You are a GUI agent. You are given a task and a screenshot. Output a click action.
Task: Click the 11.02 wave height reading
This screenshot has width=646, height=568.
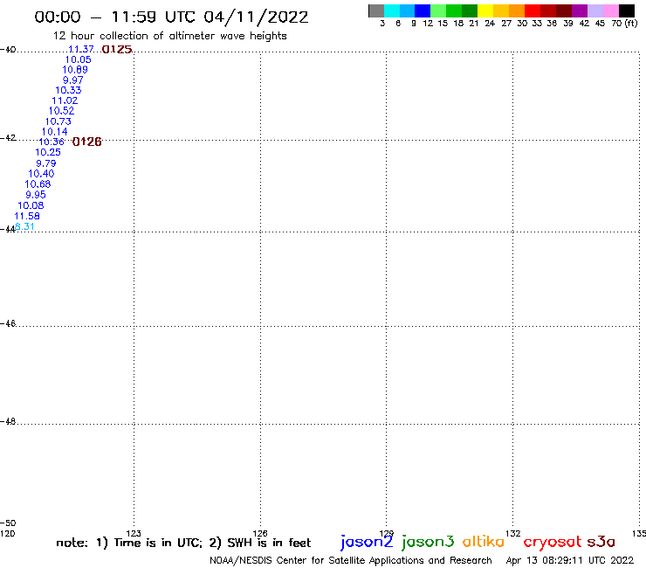click(x=65, y=100)
